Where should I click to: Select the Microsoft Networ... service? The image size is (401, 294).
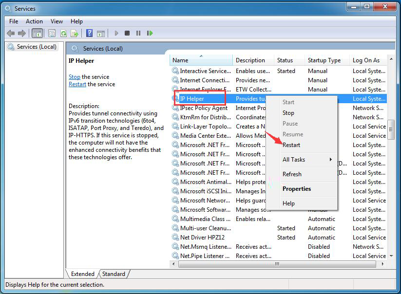(279, 200)
